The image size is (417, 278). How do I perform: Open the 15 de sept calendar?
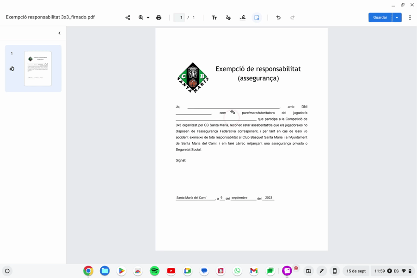[x=356, y=271]
